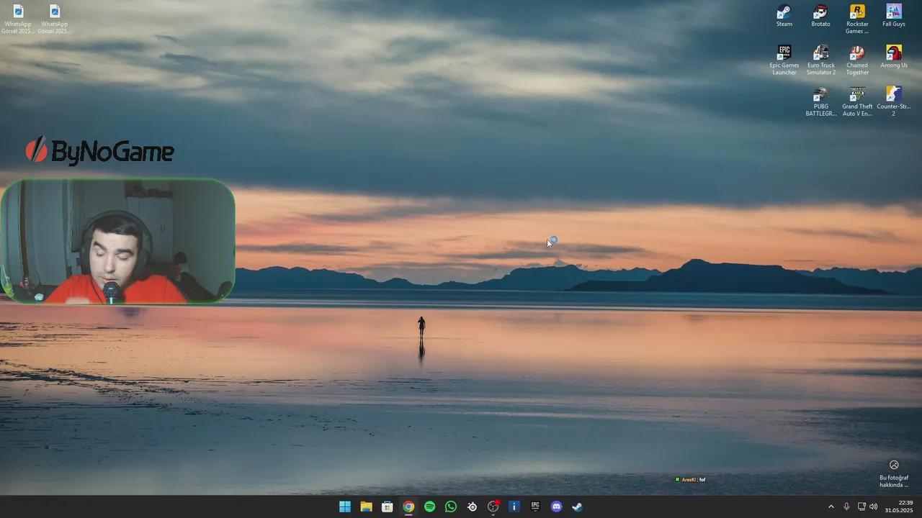
Task: Open the Steam desktop shortcut
Action: click(784, 16)
